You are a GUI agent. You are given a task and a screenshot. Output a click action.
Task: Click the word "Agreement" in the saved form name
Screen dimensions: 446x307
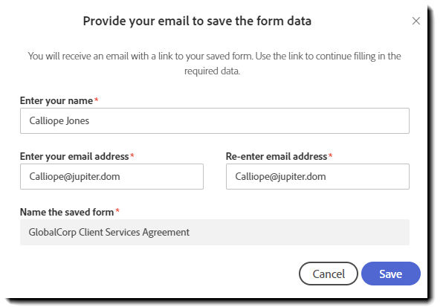pos(167,232)
